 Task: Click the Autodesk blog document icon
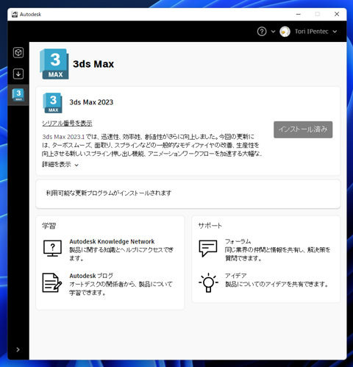point(52,282)
